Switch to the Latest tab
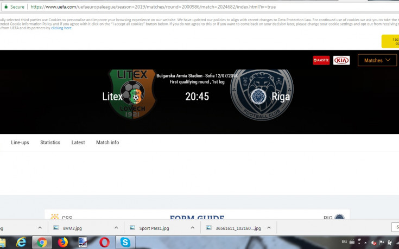Screen dimensions: 399x249 [78, 143]
